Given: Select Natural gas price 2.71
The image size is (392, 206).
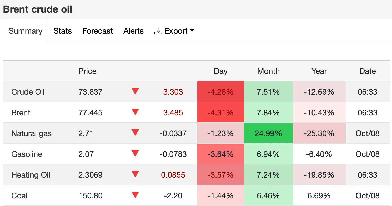Looking at the screenshot, I should click(86, 133).
